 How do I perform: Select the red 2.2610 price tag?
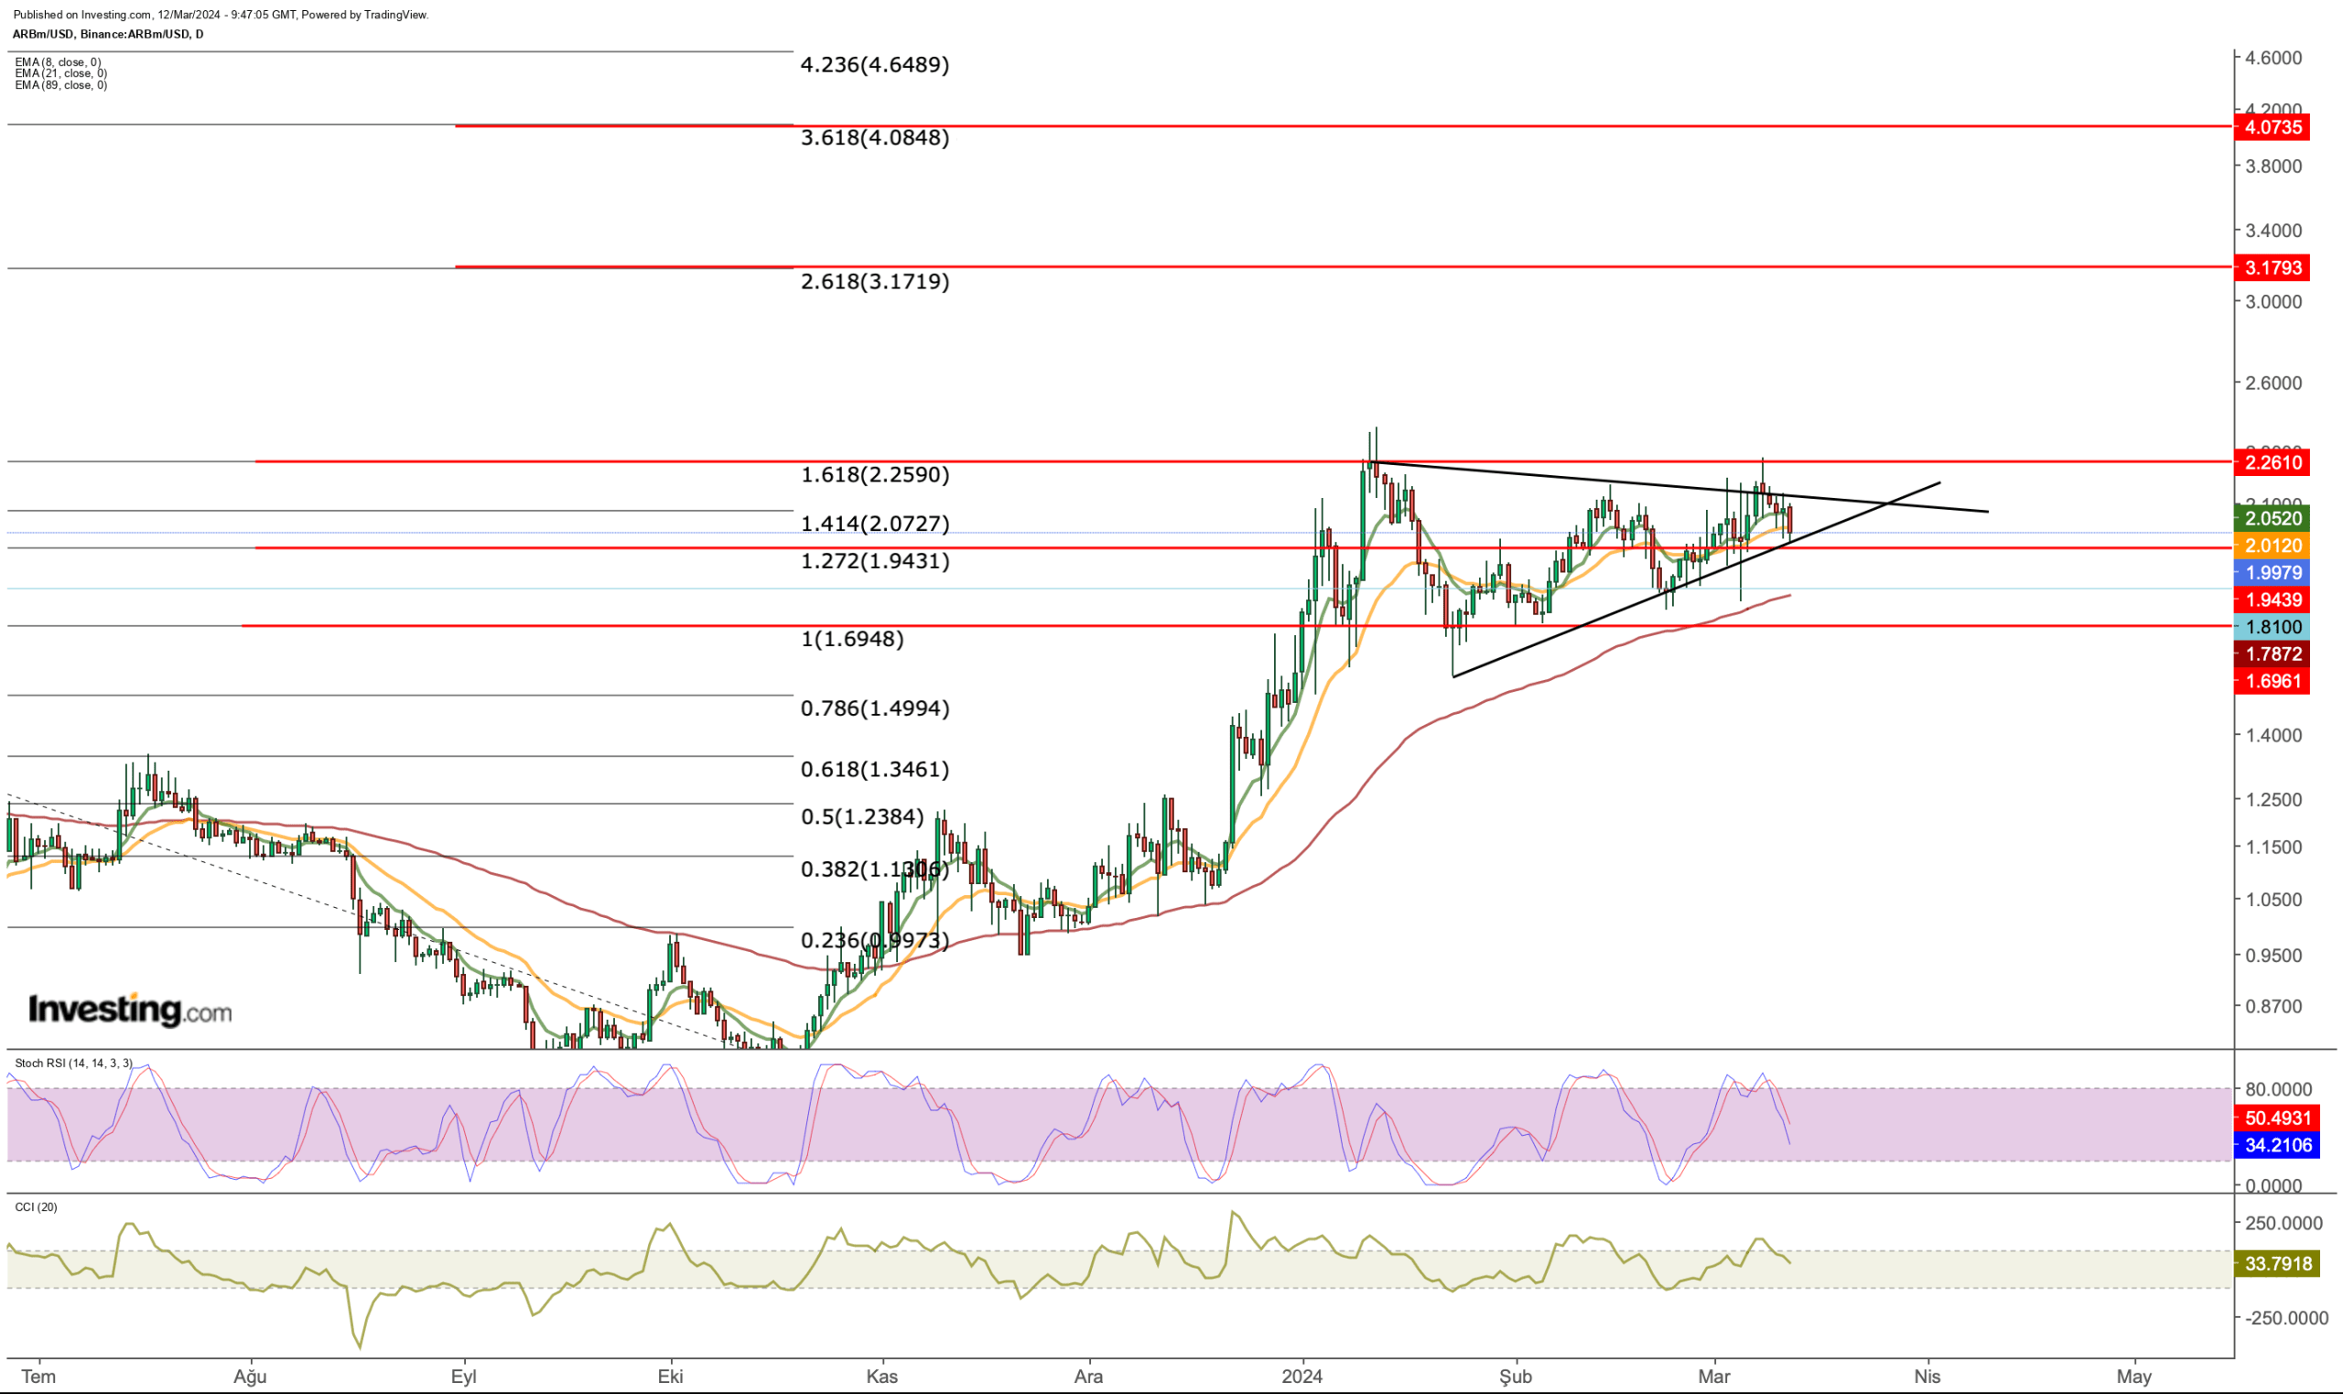2273,462
